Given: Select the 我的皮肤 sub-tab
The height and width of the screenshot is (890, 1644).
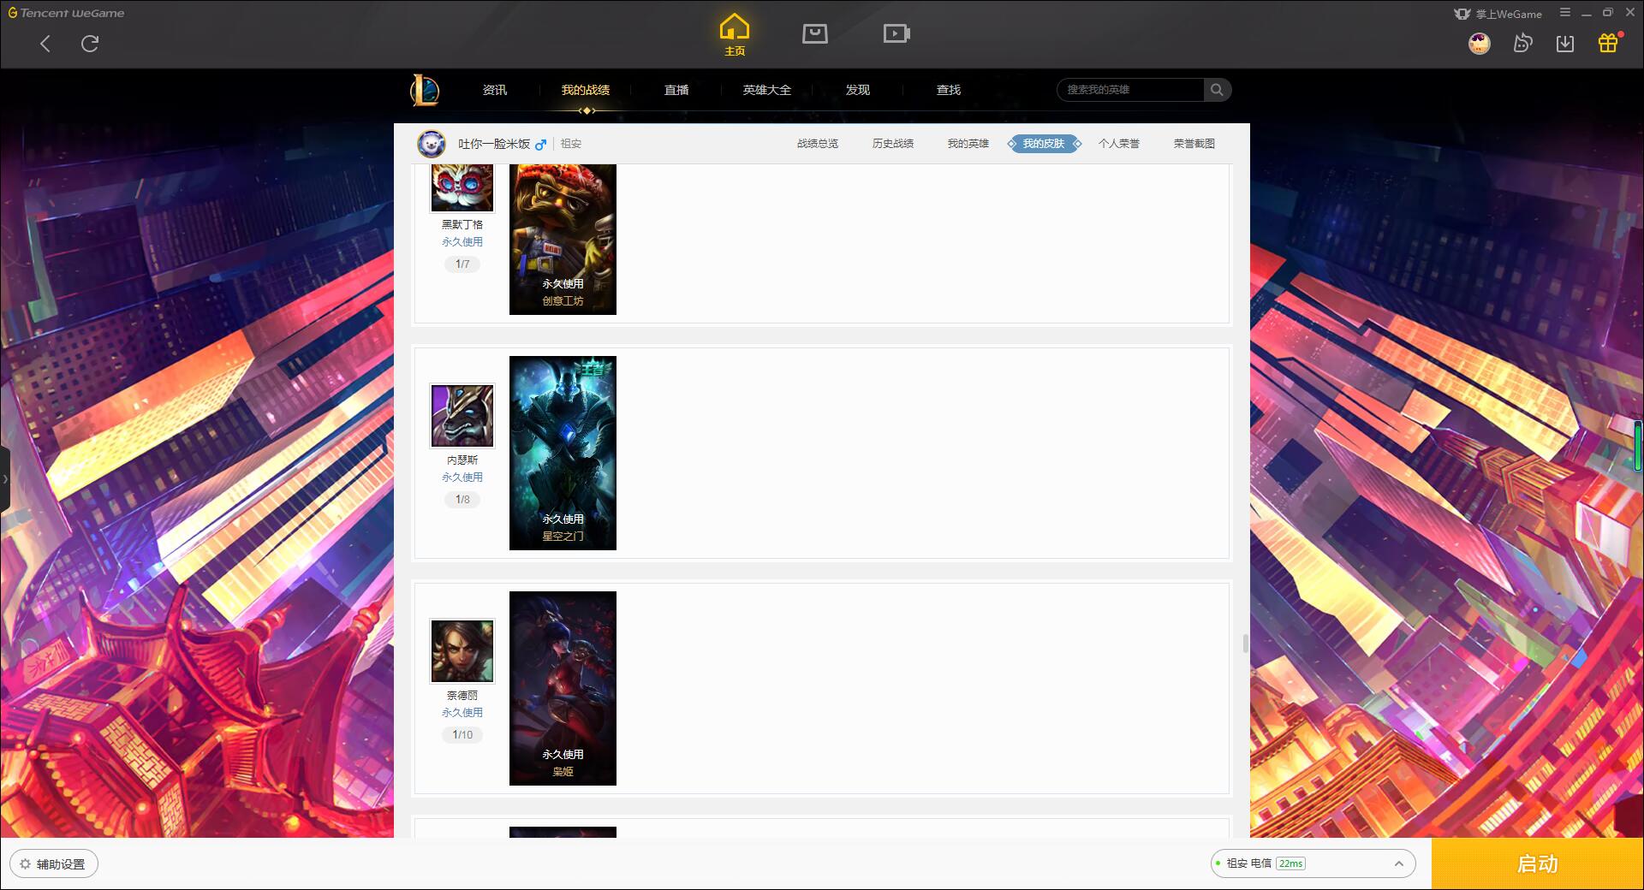Looking at the screenshot, I should 1044,144.
